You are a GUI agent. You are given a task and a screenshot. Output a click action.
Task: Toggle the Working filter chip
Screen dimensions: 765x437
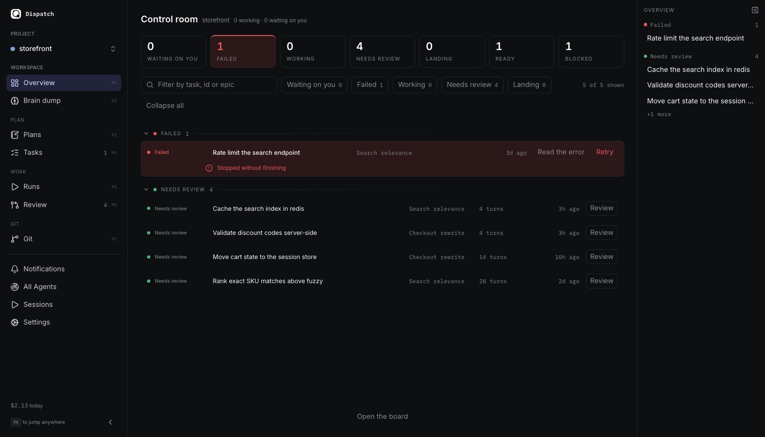click(x=415, y=85)
